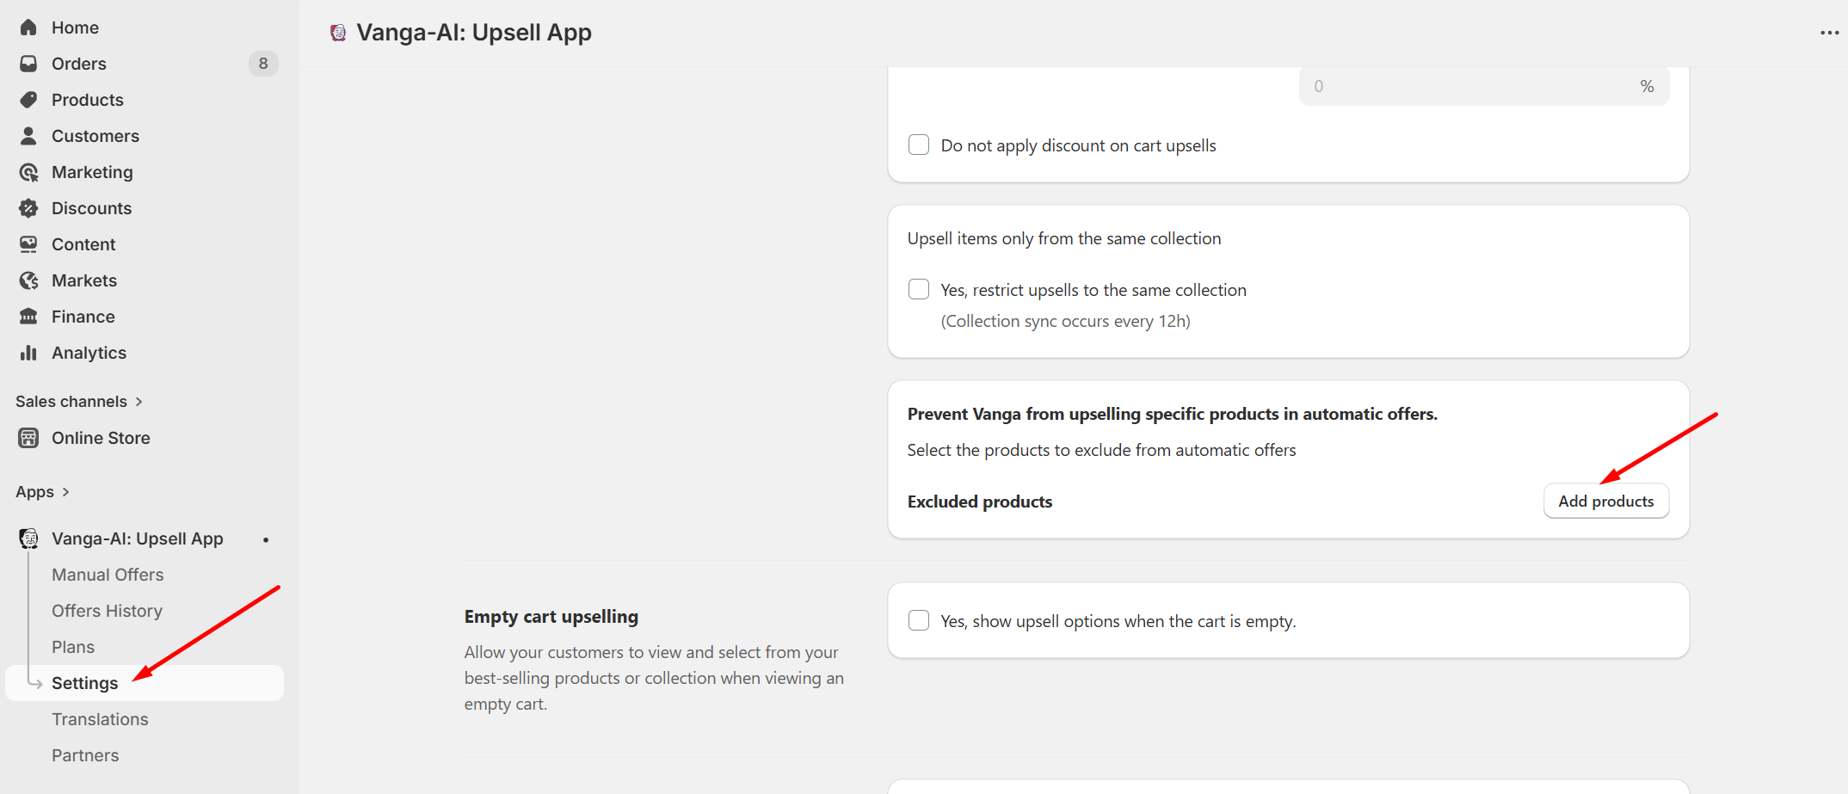Click the Products tag icon
1848x794 pixels.
pos(28,100)
